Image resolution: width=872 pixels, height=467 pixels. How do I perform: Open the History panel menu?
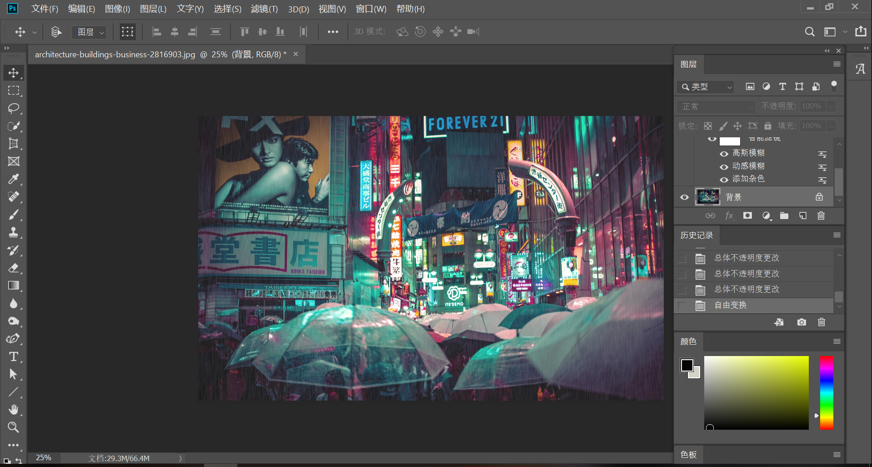pos(837,235)
